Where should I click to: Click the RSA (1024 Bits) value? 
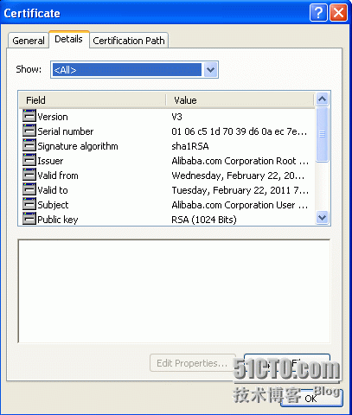(x=204, y=220)
